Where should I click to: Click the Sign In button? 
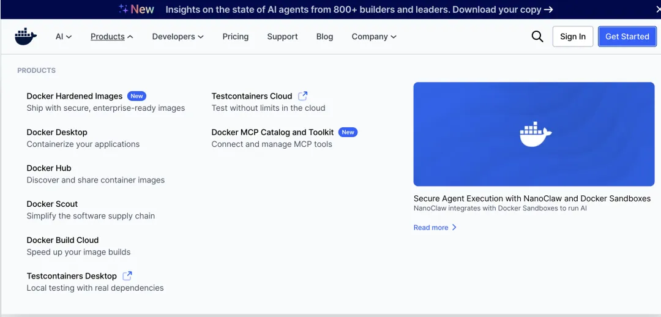point(572,37)
